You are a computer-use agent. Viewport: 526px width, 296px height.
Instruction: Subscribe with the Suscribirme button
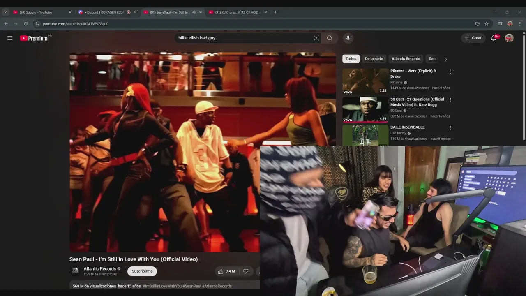(x=142, y=271)
